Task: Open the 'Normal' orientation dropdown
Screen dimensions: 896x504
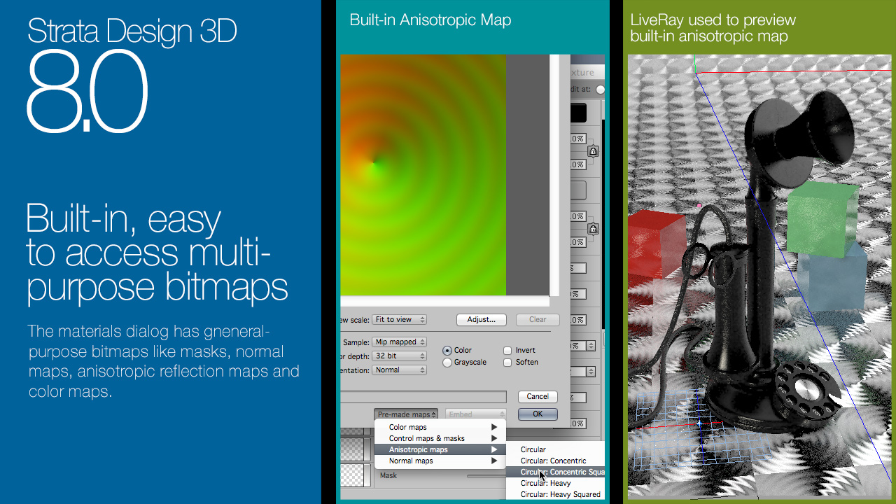Action: [399, 370]
